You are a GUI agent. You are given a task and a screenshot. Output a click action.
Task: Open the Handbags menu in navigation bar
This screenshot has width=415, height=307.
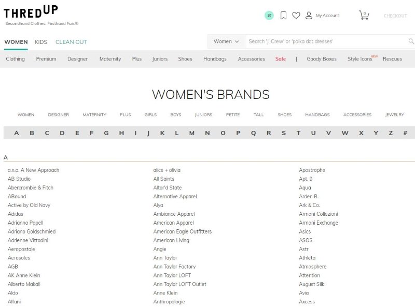215,59
